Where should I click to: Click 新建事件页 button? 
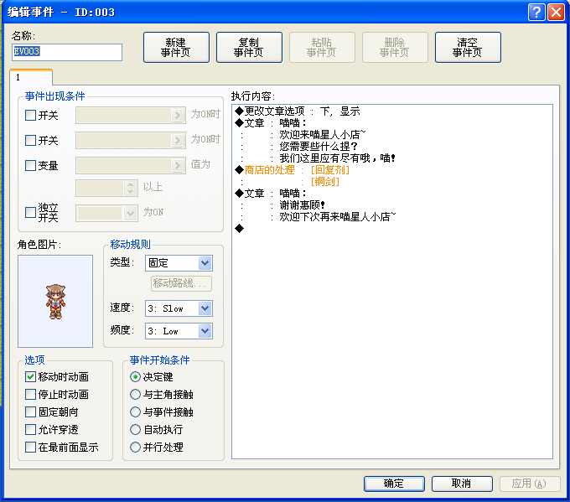pyautogui.click(x=176, y=47)
